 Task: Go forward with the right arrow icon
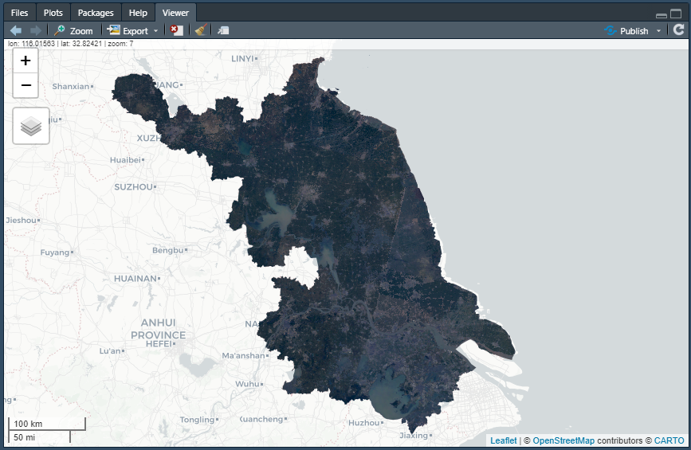pos(35,30)
